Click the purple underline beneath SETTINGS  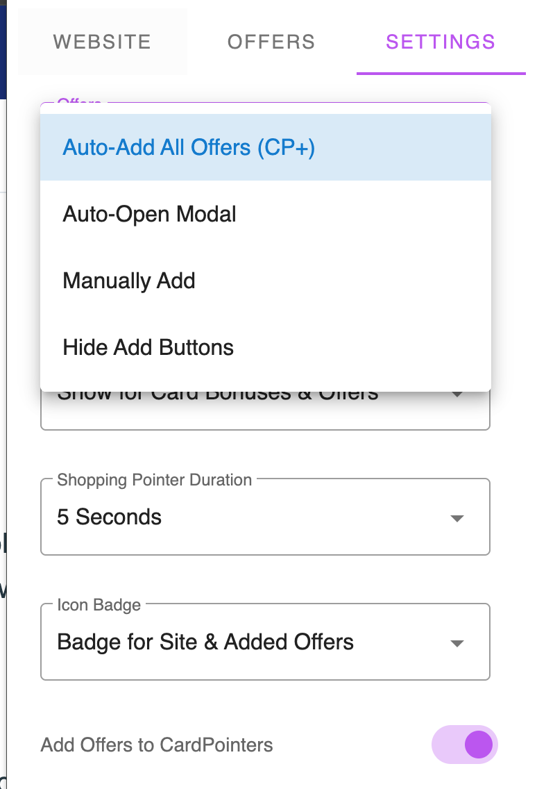441,74
